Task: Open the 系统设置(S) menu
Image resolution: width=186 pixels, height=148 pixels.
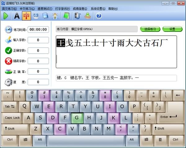Action: pos(98,9)
